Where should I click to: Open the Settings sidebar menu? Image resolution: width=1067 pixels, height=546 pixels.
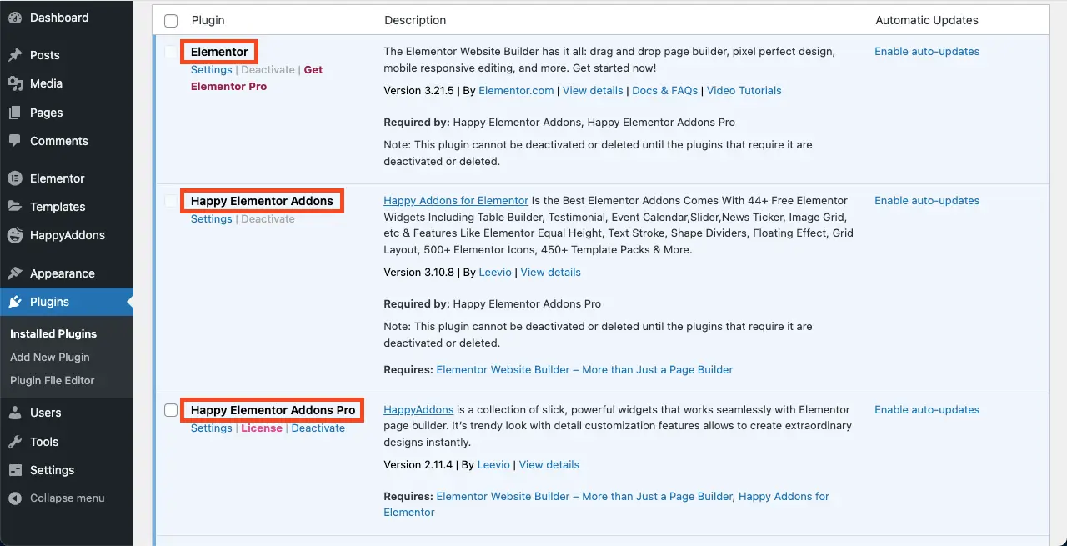67,470
